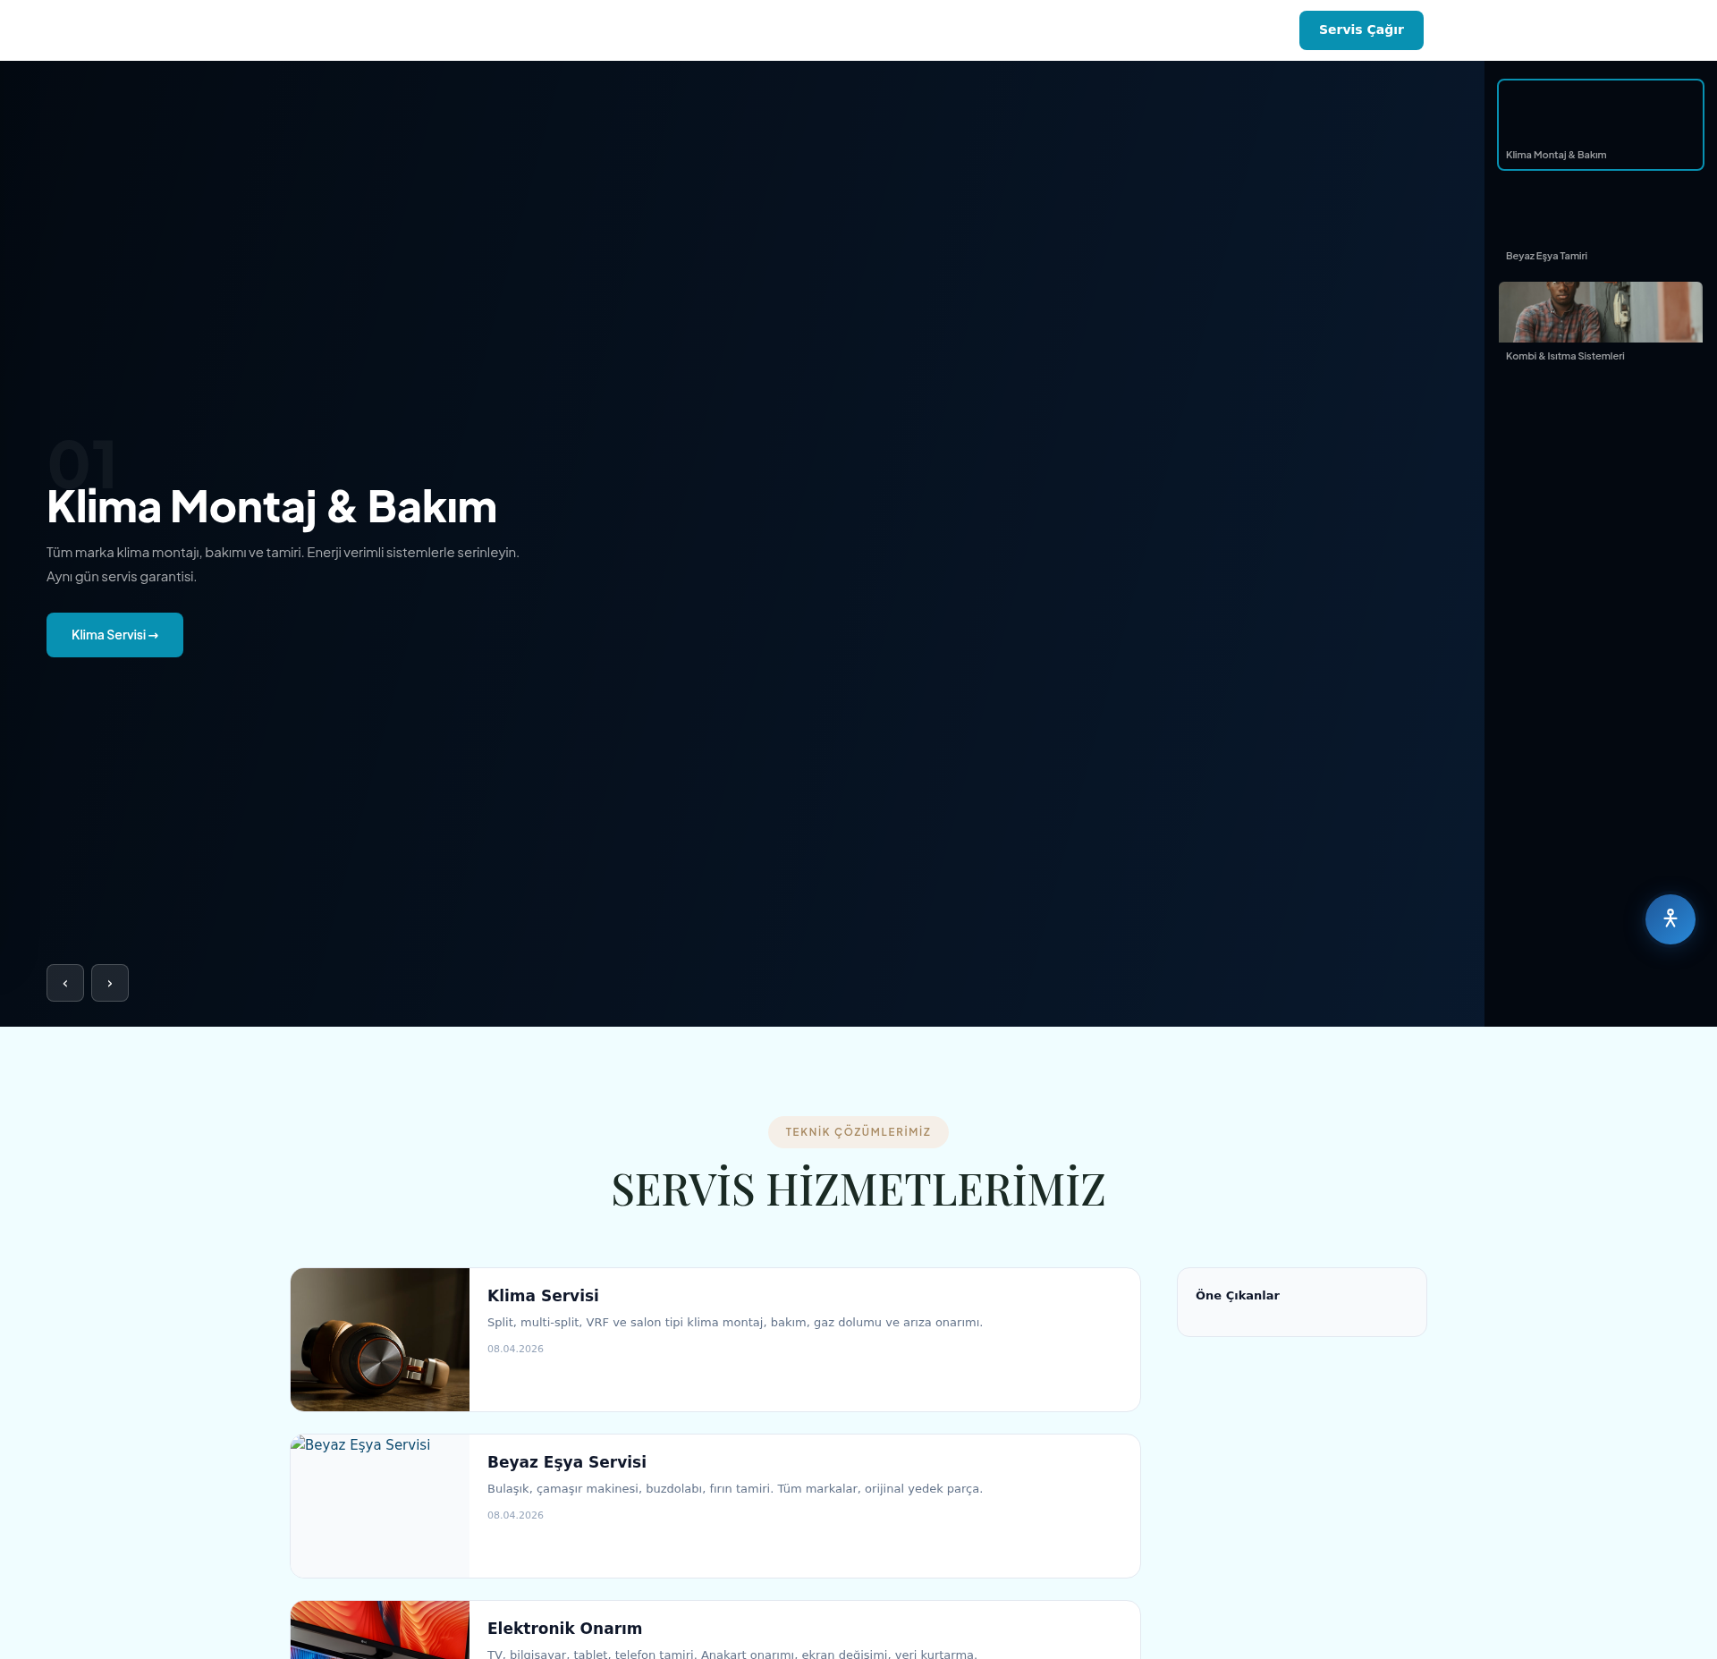Select the Beyaz Eşya Tamiri slide thumbnail

click(1601, 225)
